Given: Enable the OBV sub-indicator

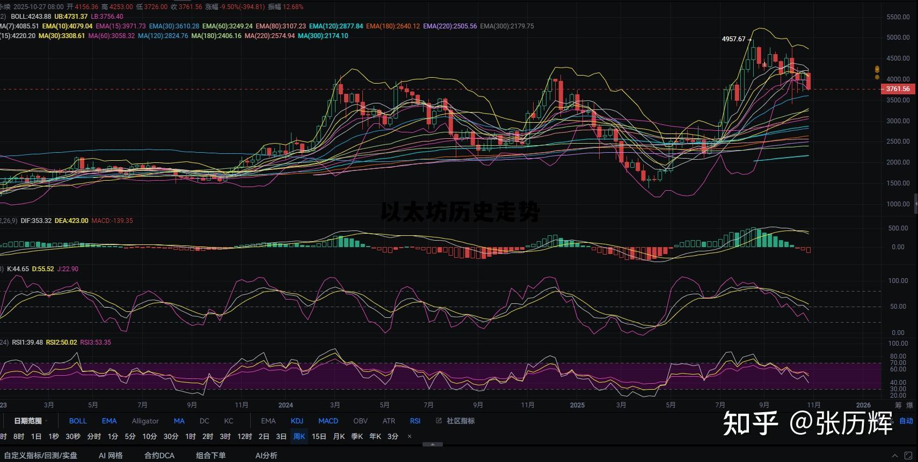Looking at the screenshot, I should click(360, 421).
